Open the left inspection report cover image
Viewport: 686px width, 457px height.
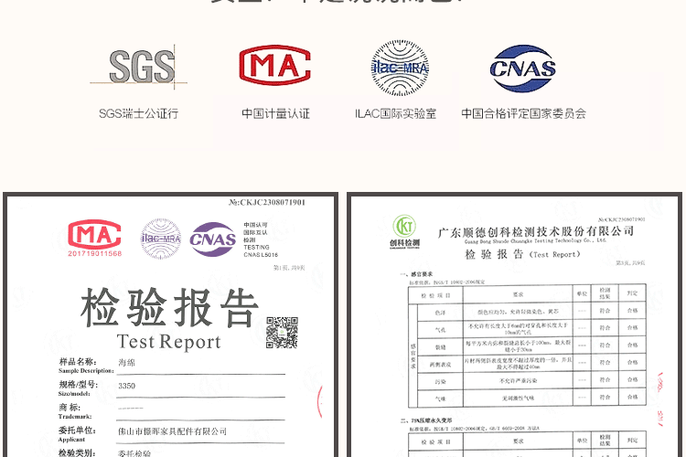[171, 325]
